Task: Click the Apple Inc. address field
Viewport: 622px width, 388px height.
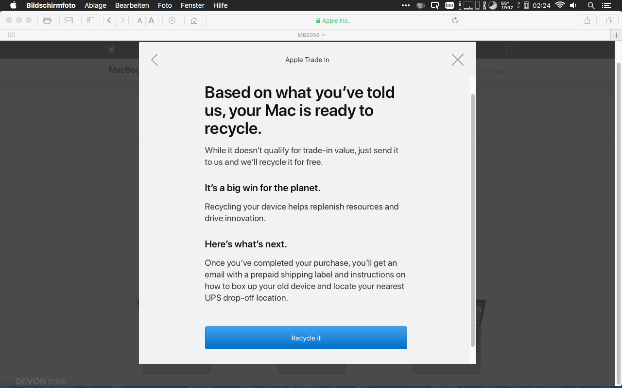Action: [333, 20]
